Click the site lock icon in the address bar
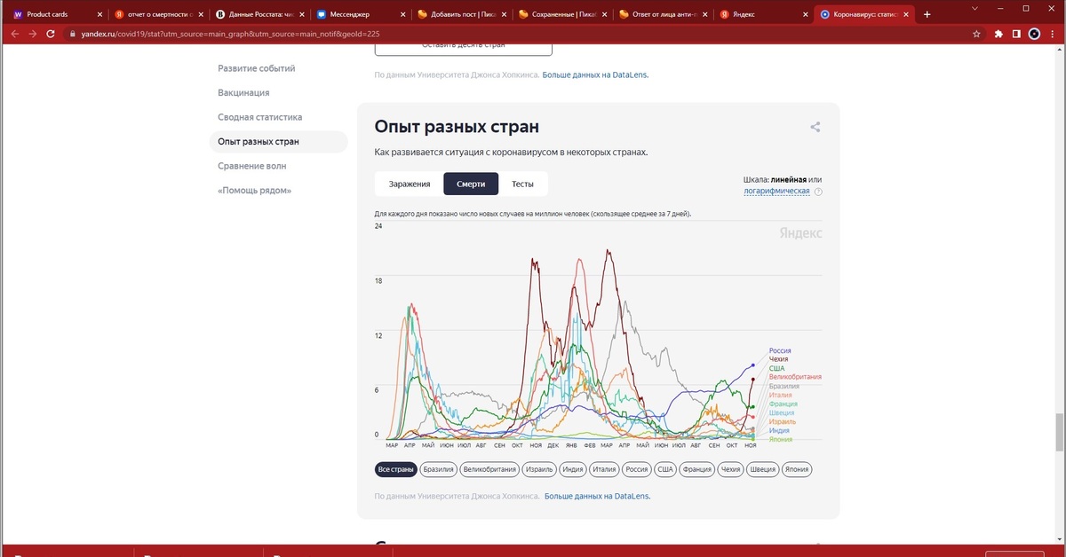Viewport: 1066px width, 557px height. (74, 34)
